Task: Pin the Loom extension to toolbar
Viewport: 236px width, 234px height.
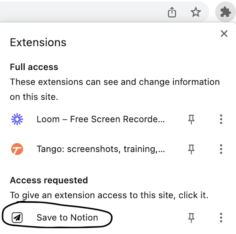Action: [191, 120]
